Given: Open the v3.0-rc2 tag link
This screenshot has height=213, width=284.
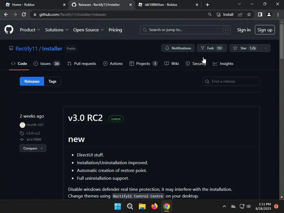Looking at the screenshot, I should (33, 133).
